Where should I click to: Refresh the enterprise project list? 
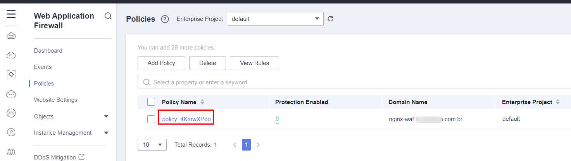[x=331, y=19]
